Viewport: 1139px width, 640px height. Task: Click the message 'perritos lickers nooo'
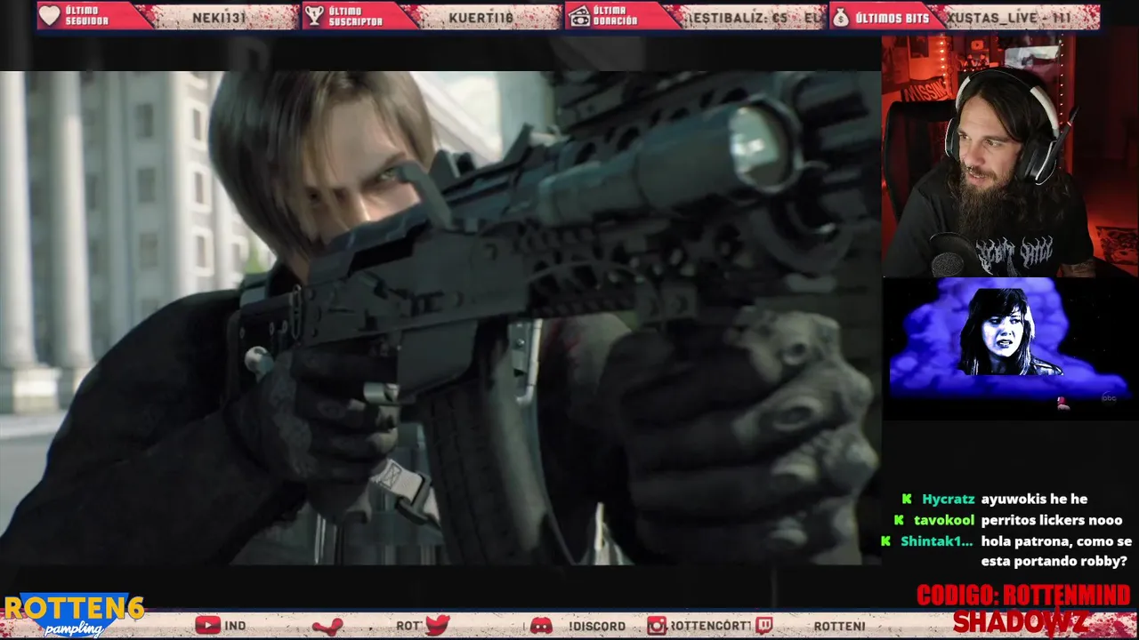tap(1052, 520)
